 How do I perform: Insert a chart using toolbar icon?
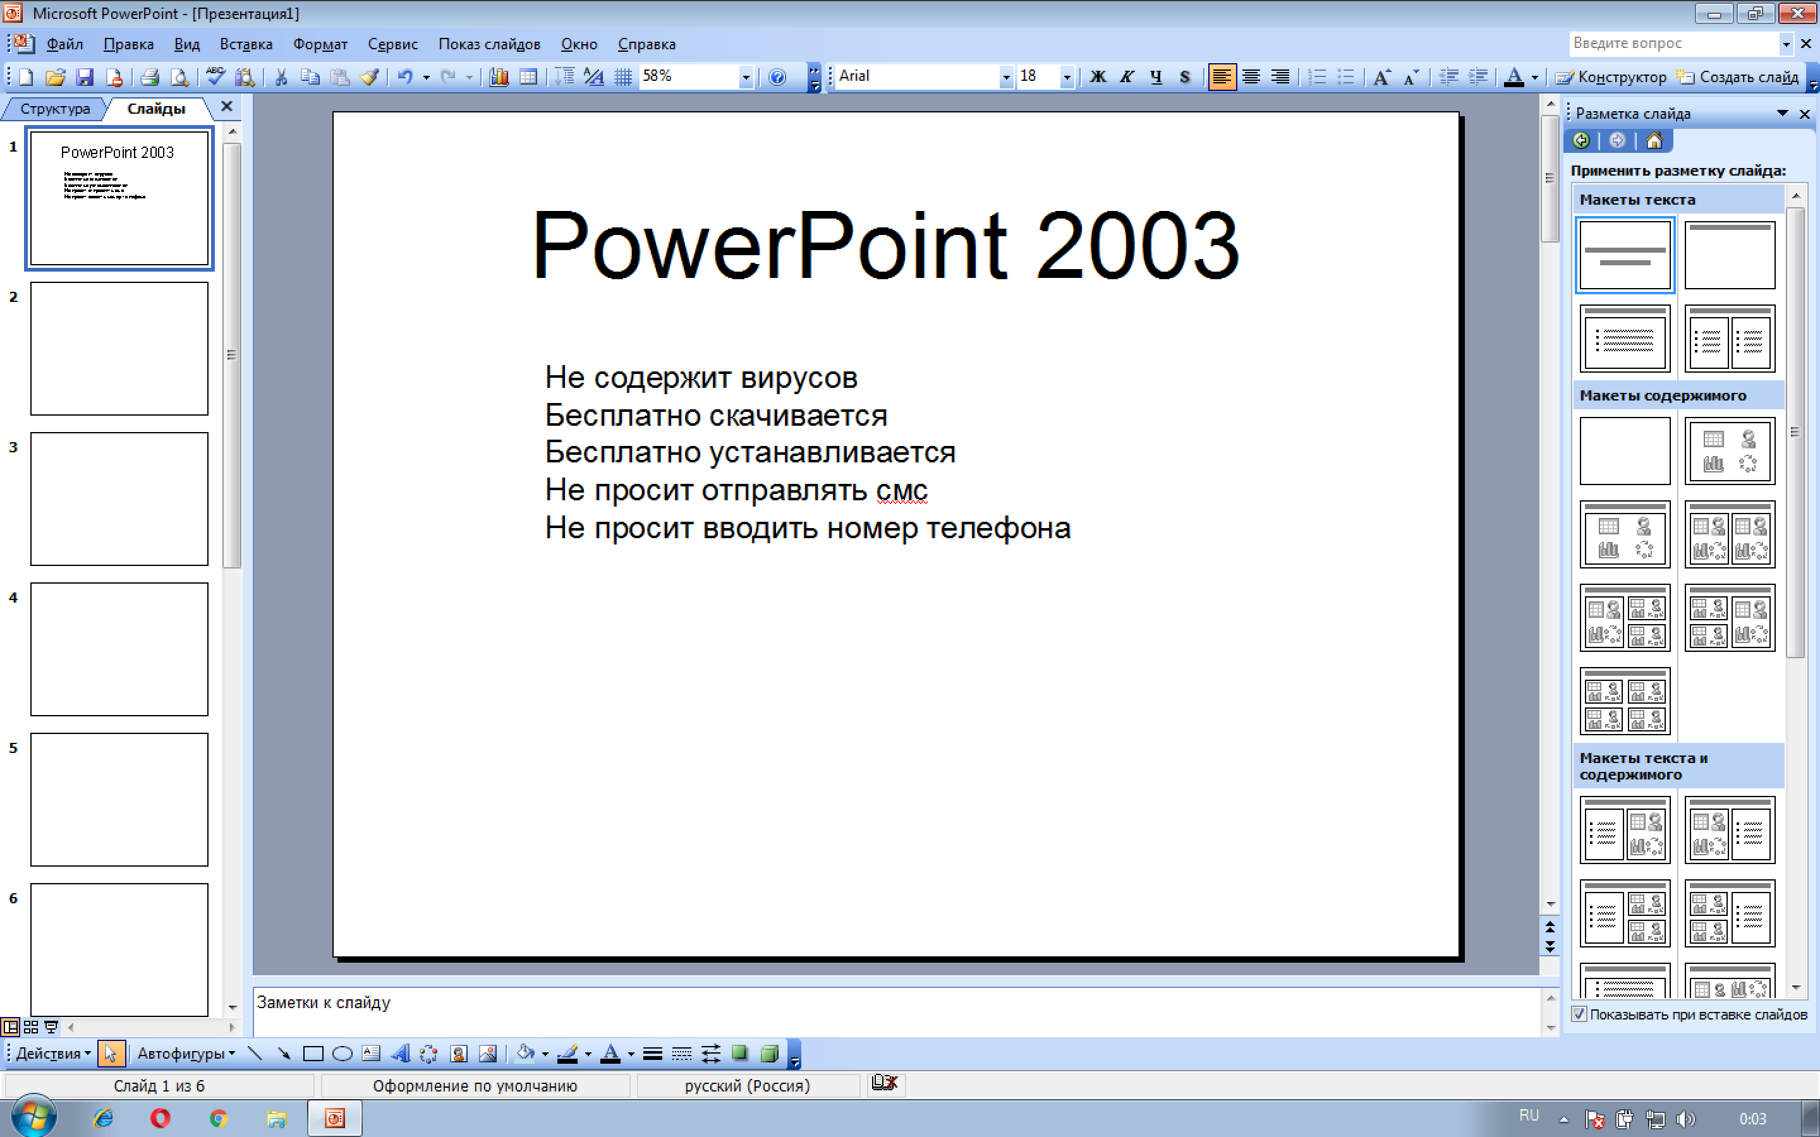(499, 76)
